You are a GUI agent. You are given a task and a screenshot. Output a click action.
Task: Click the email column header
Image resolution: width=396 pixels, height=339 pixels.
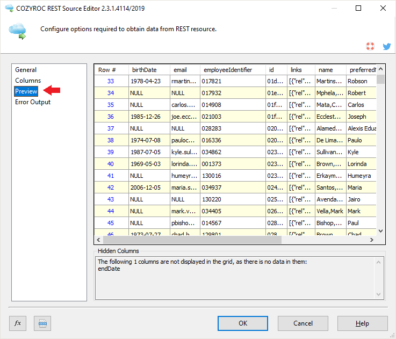(x=180, y=70)
